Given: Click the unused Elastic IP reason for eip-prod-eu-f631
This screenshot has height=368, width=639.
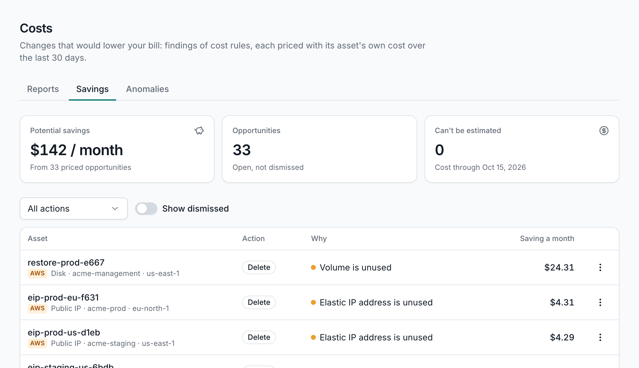Looking at the screenshot, I should [x=376, y=302].
